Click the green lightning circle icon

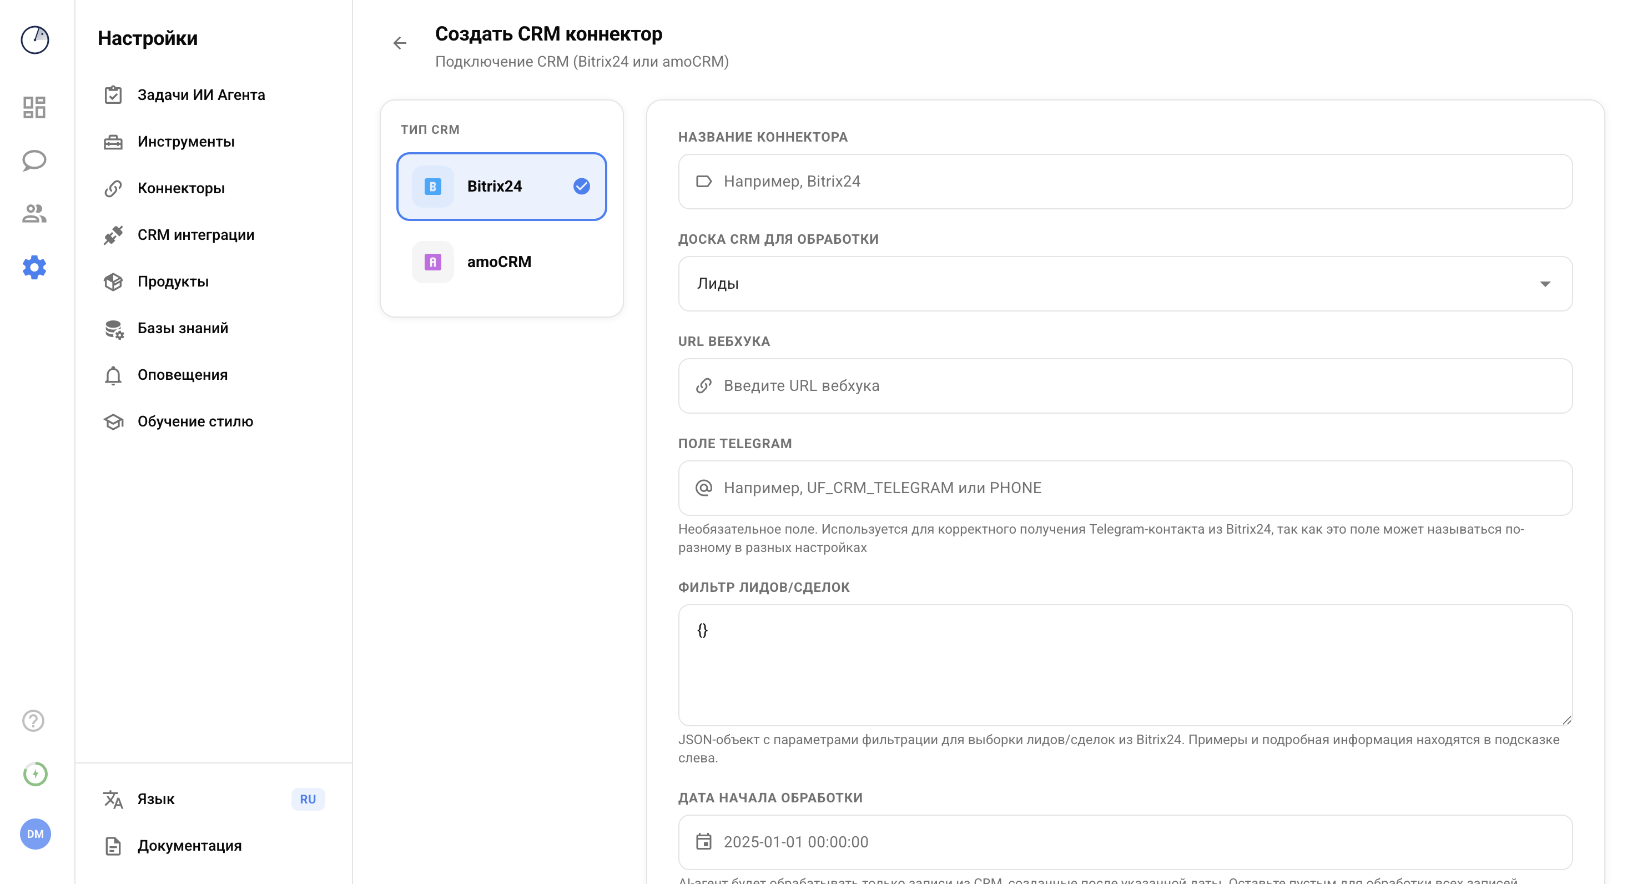[x=35, y=773]
